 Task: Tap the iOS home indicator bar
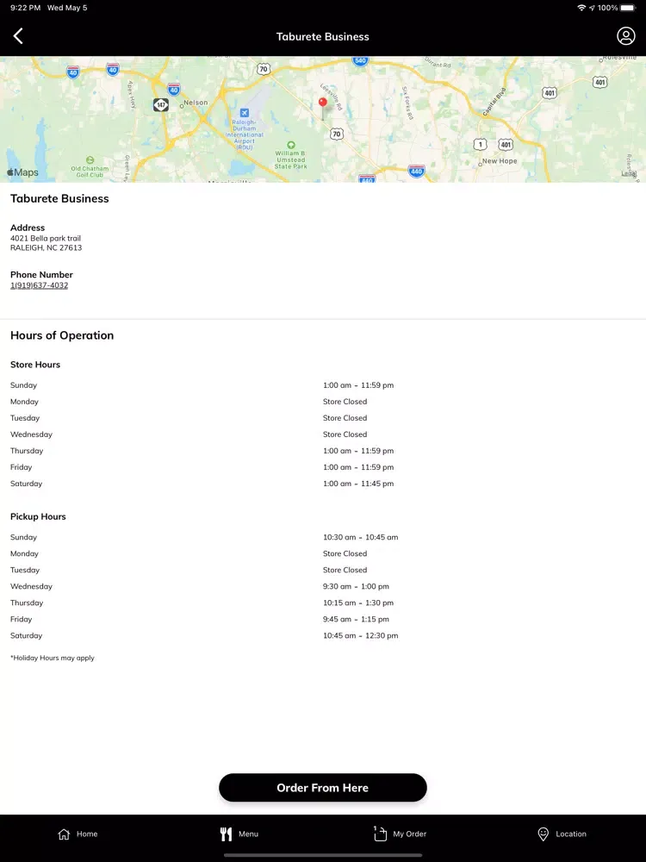click(x=323, y=855)
